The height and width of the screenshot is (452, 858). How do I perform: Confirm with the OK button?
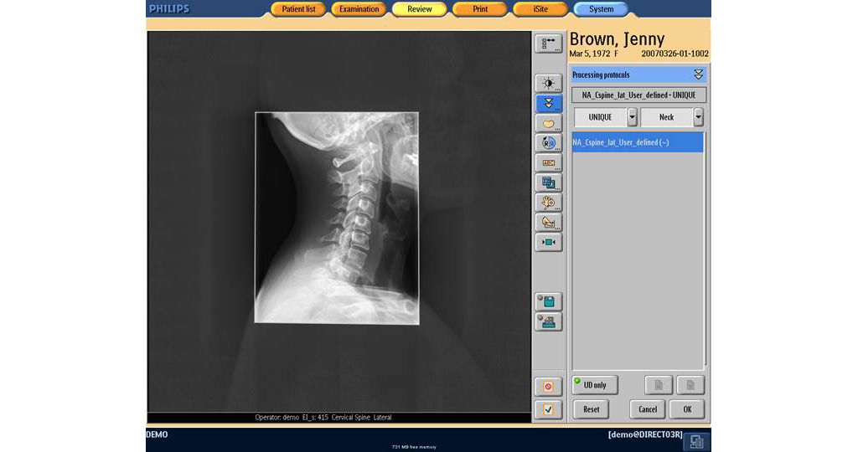click(x=687, y=409)
